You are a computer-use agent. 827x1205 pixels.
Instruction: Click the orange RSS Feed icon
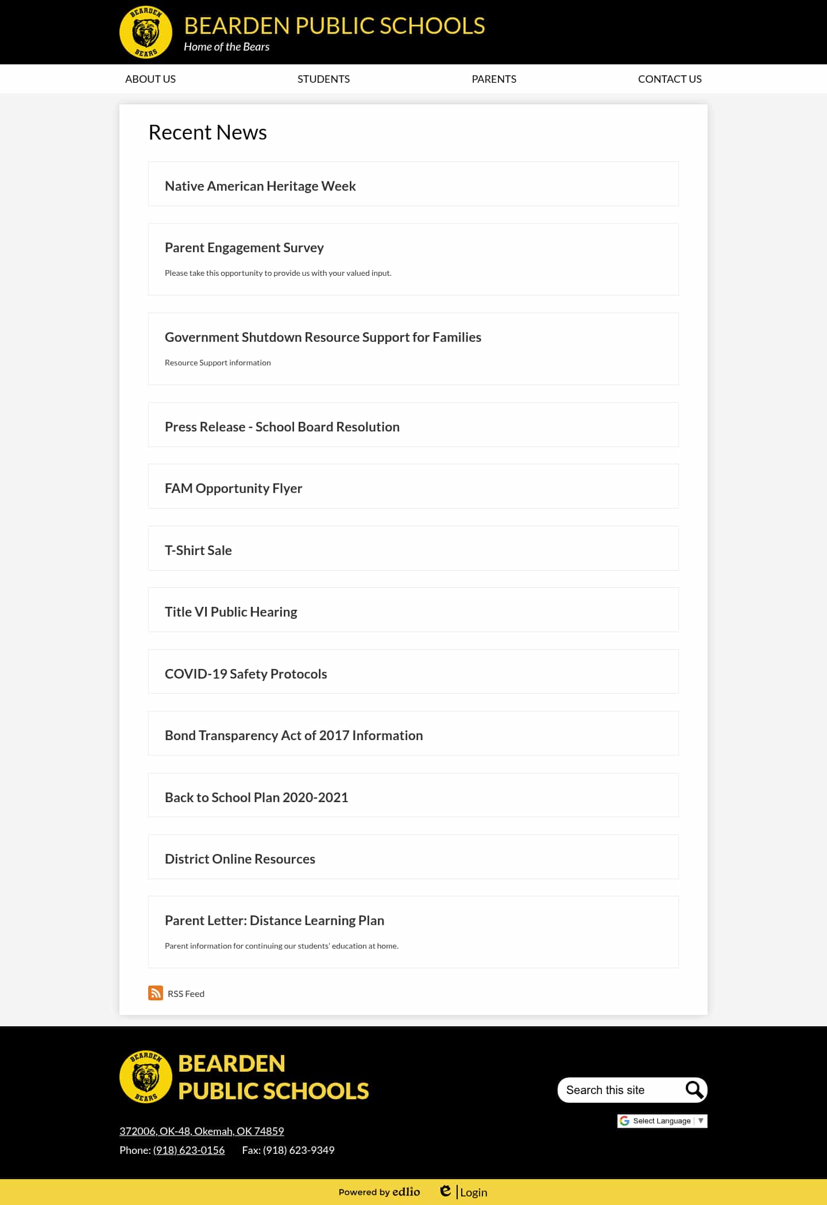click(x=155, y=993)
